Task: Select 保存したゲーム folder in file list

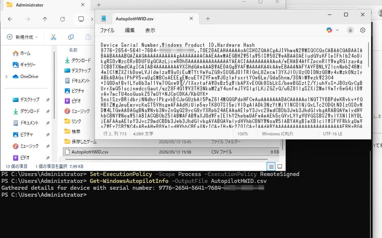Action: [x=80, y=142]
